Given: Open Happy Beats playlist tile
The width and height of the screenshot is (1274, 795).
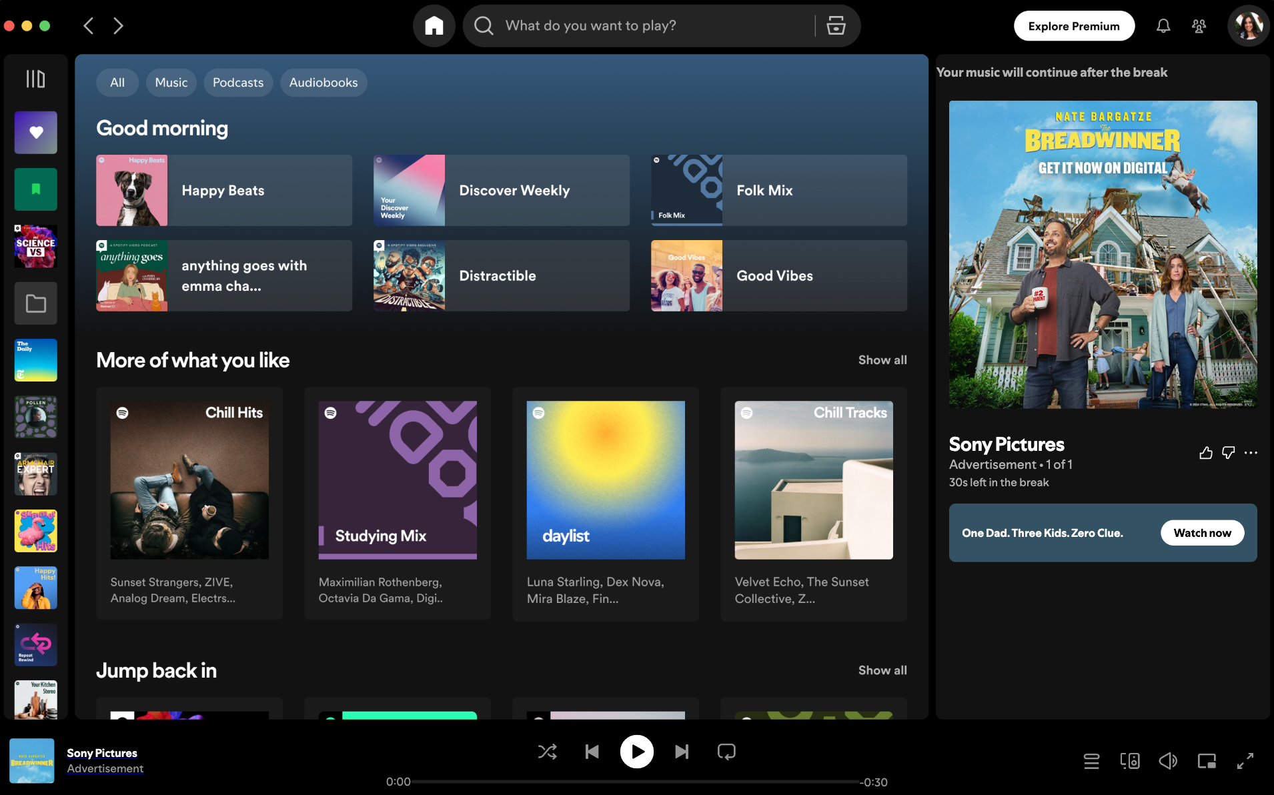Looking at the screenshot, I should pyautogui.click(x=224, y=191).
